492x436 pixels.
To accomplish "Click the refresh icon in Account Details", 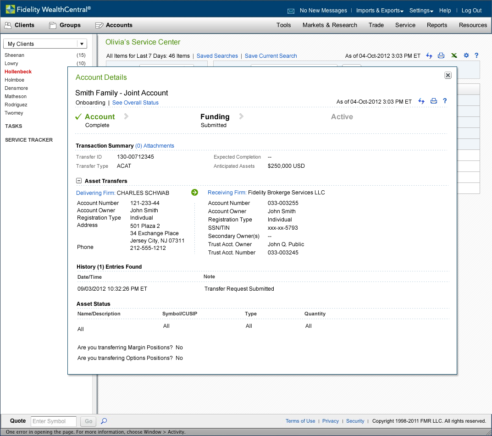I will (422, 101).
